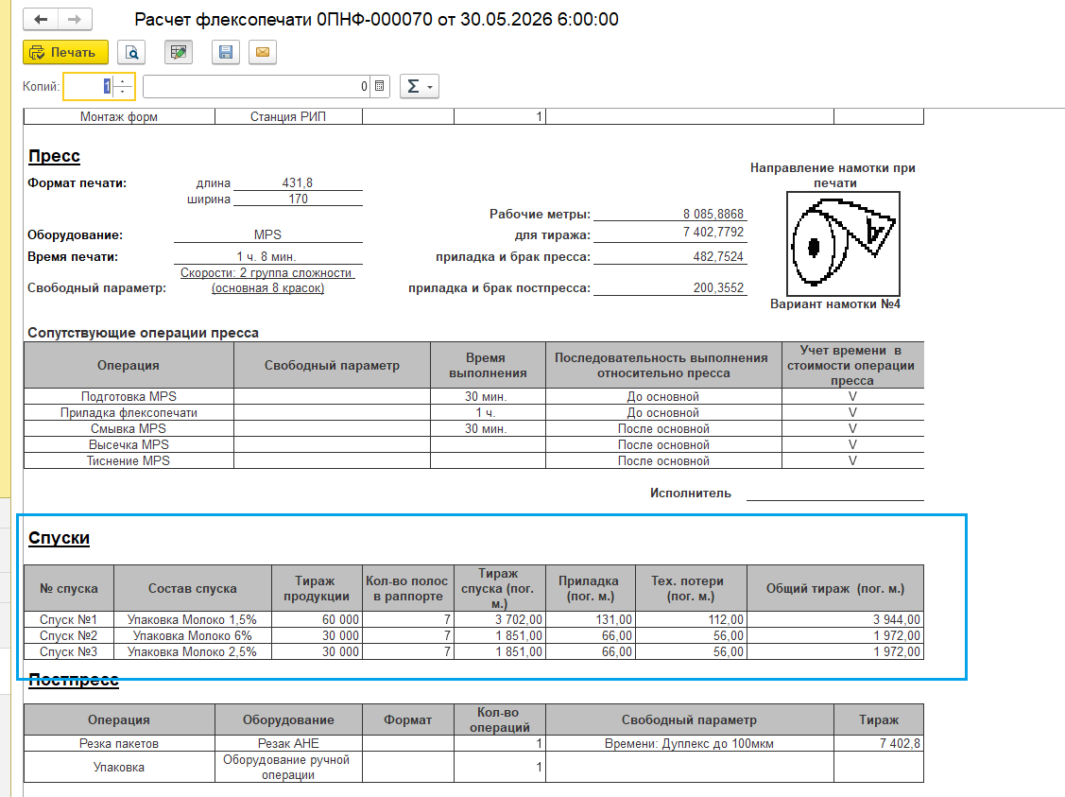Go back with the left arrow button
The width and height of the screenshot is (1065, 797).
[41, 19]
